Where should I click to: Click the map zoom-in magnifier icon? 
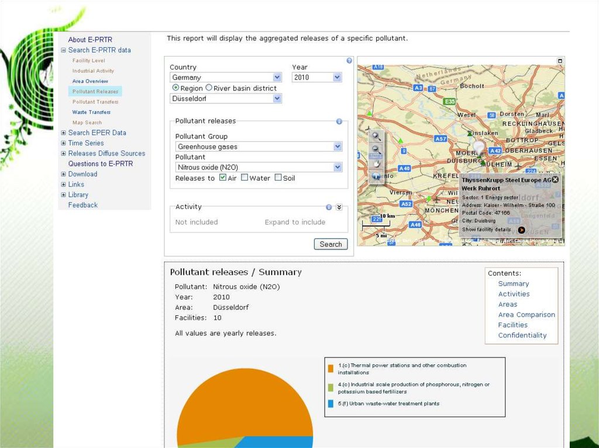point(376,136)
